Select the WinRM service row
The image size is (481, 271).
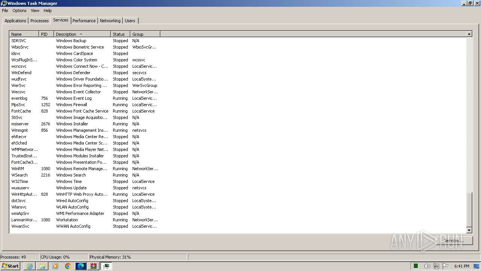(85, 169)
